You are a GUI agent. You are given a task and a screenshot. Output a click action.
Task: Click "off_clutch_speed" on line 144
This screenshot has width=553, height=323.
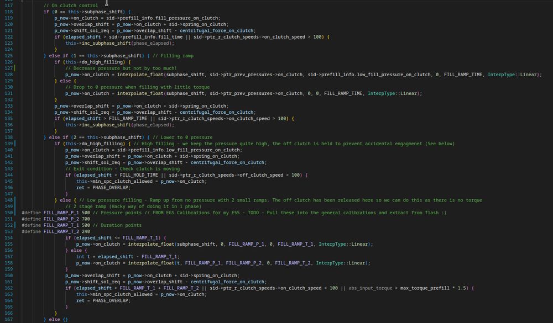point(262,175)
